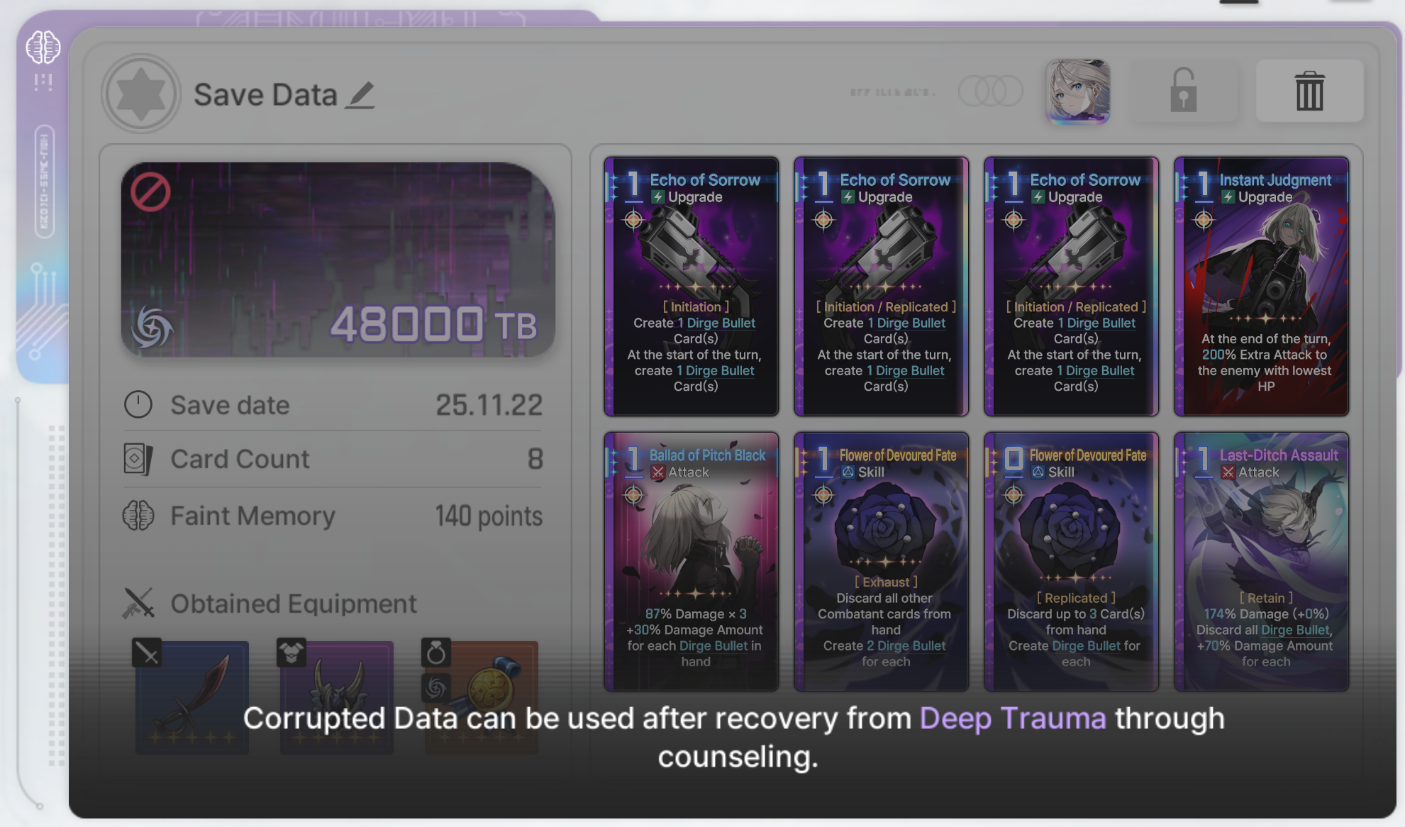Click the hexagram star emblem icon

coord(141,94)
